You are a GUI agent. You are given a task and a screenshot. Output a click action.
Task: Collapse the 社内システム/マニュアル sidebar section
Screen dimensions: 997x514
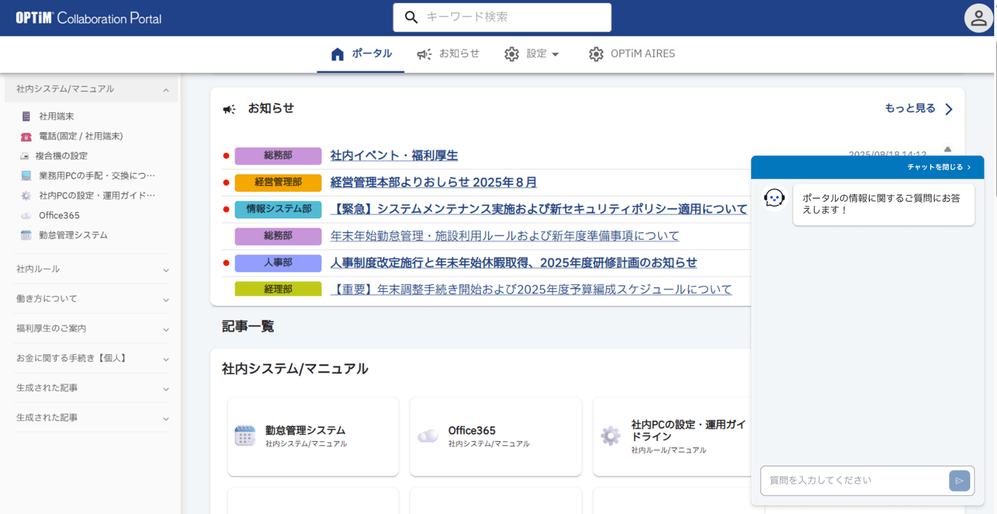[166, 90]
